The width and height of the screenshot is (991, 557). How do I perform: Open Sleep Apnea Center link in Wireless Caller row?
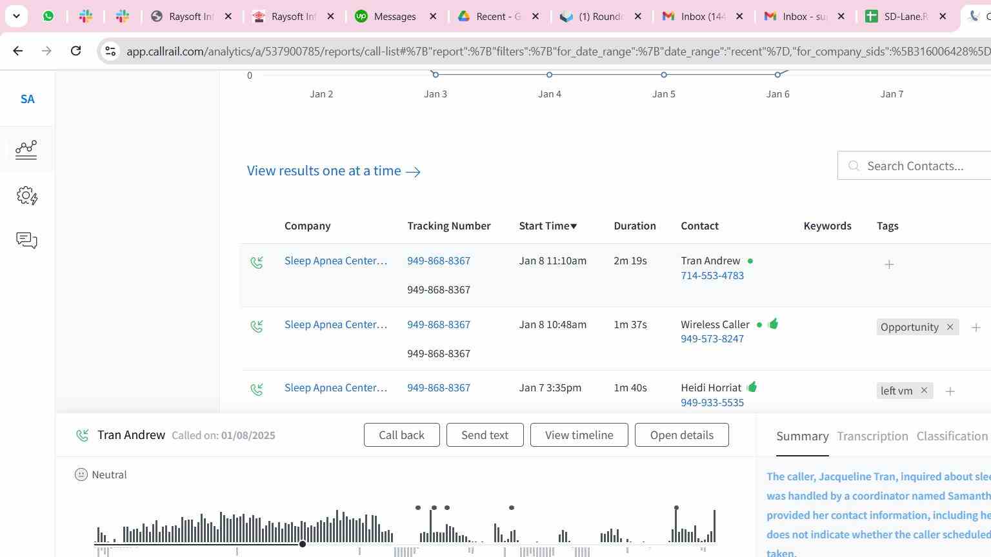click(335, 324)
